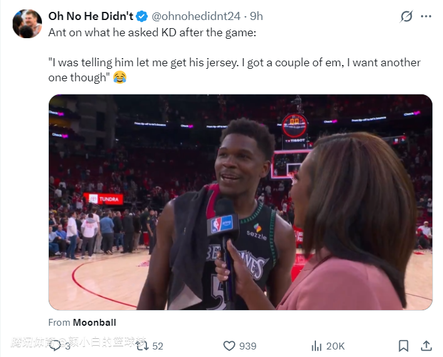
Task: Play the Ant interview video
Action: tap(240, 202)
